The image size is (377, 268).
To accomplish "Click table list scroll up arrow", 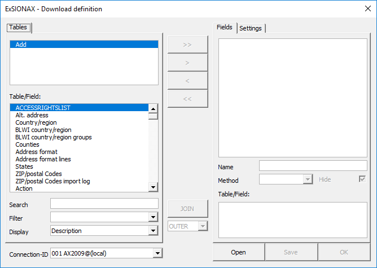I will click(153, 109).
